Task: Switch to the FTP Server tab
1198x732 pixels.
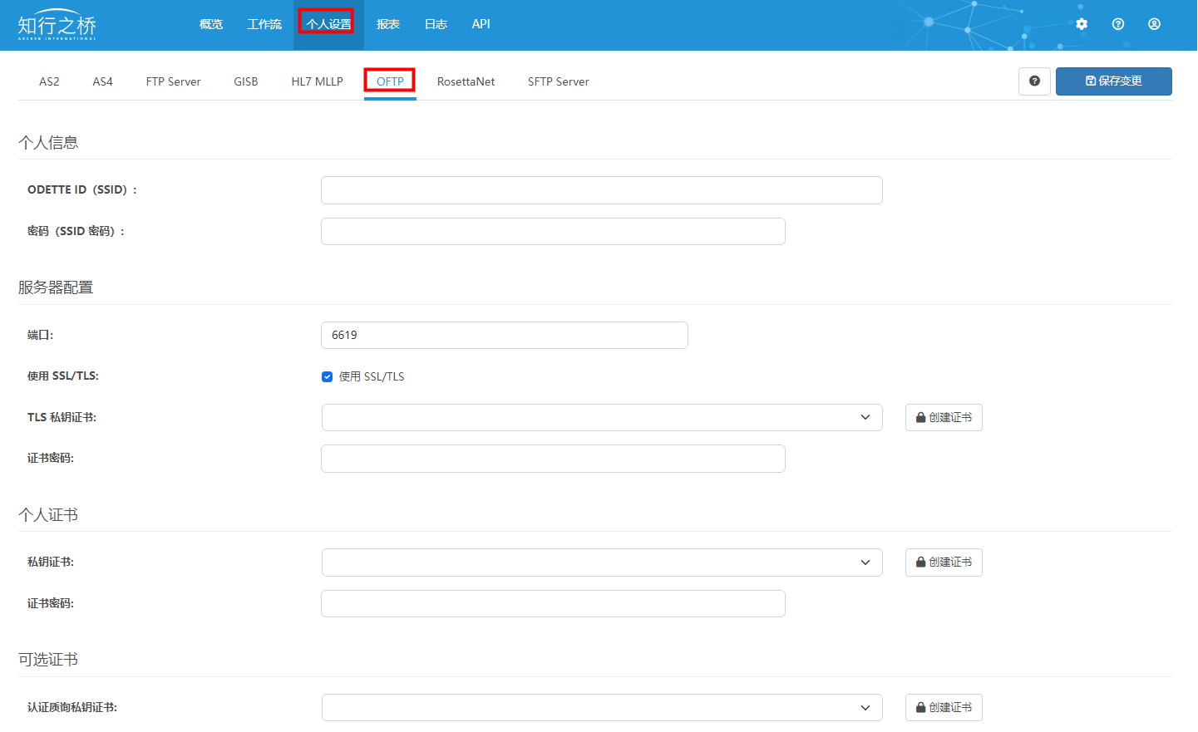Action: [x=174, y=81]
